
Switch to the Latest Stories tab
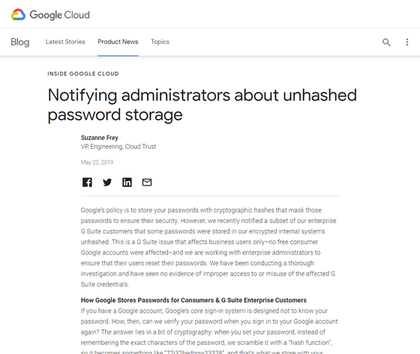[x=65, y=42]
